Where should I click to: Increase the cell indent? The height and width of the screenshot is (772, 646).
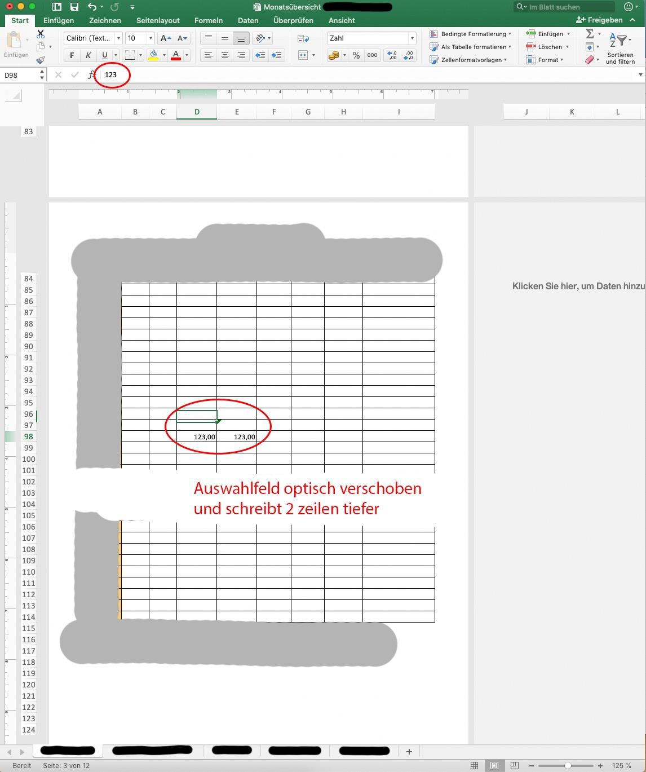click(x=276, y=55)
